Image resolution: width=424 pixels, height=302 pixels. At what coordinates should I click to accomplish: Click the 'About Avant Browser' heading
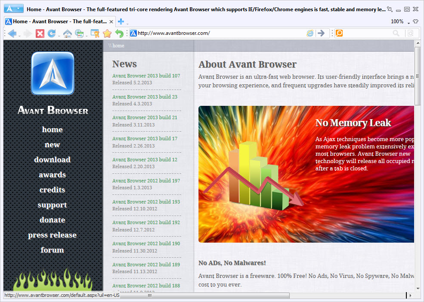coord(248,65)
